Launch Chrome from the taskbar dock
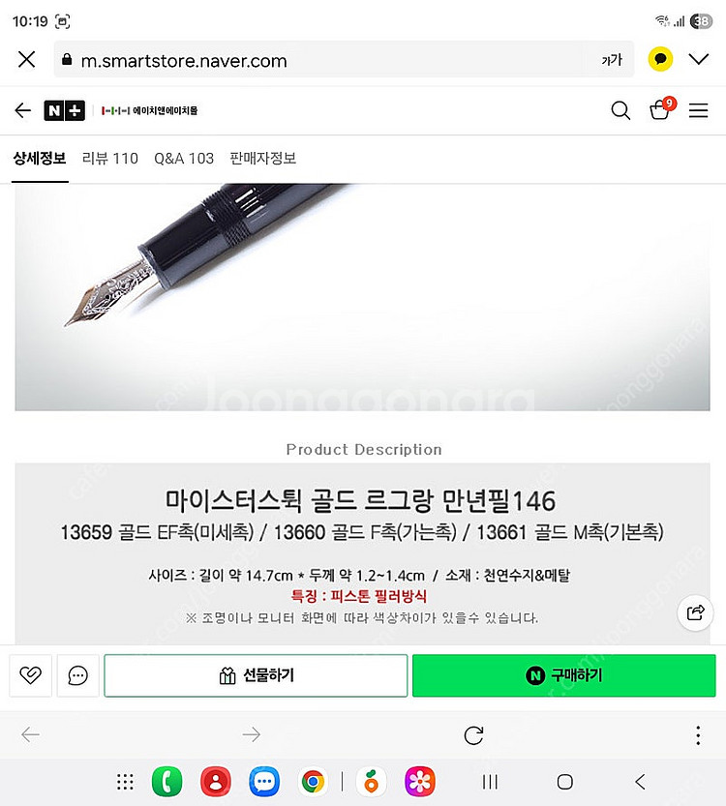 [x=313, y=782]
